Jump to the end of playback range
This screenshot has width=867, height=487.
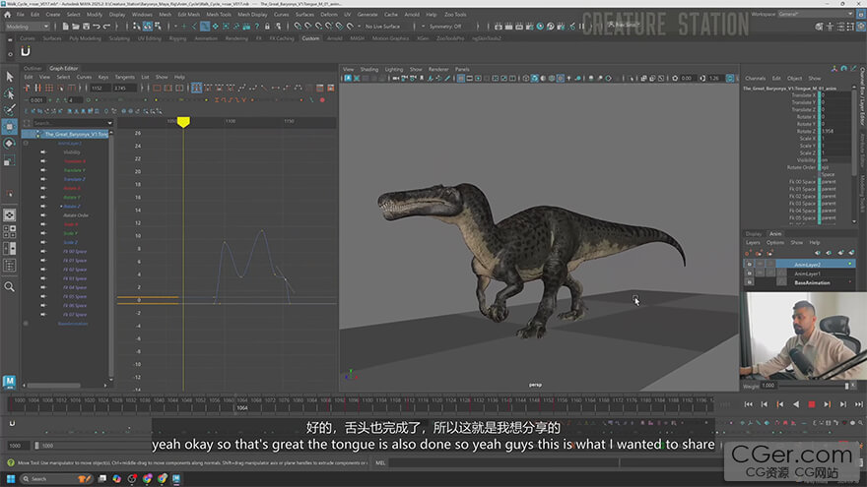[x=859, y=404]
